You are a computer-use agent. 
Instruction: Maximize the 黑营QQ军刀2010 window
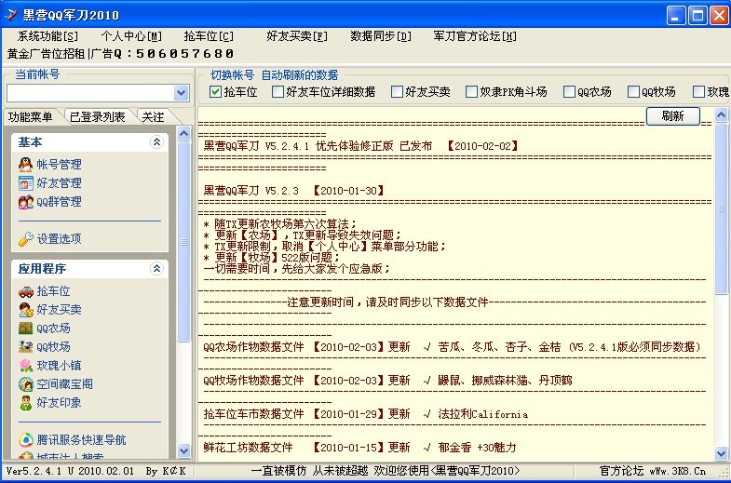click(697, 16)
